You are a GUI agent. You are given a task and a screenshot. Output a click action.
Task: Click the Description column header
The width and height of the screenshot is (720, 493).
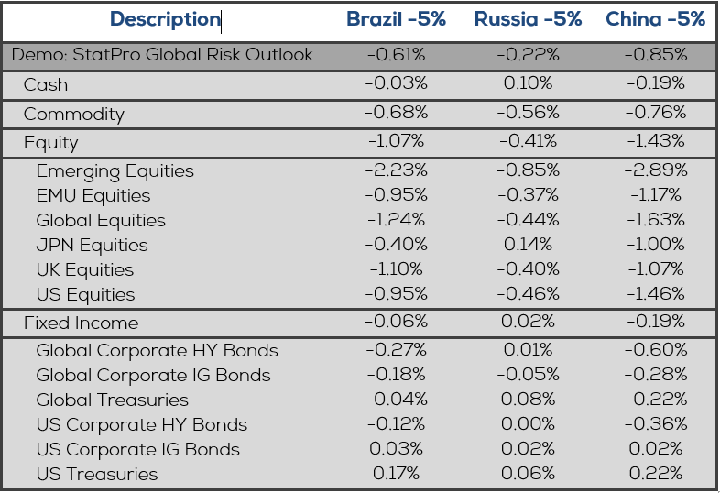(165, 19)
